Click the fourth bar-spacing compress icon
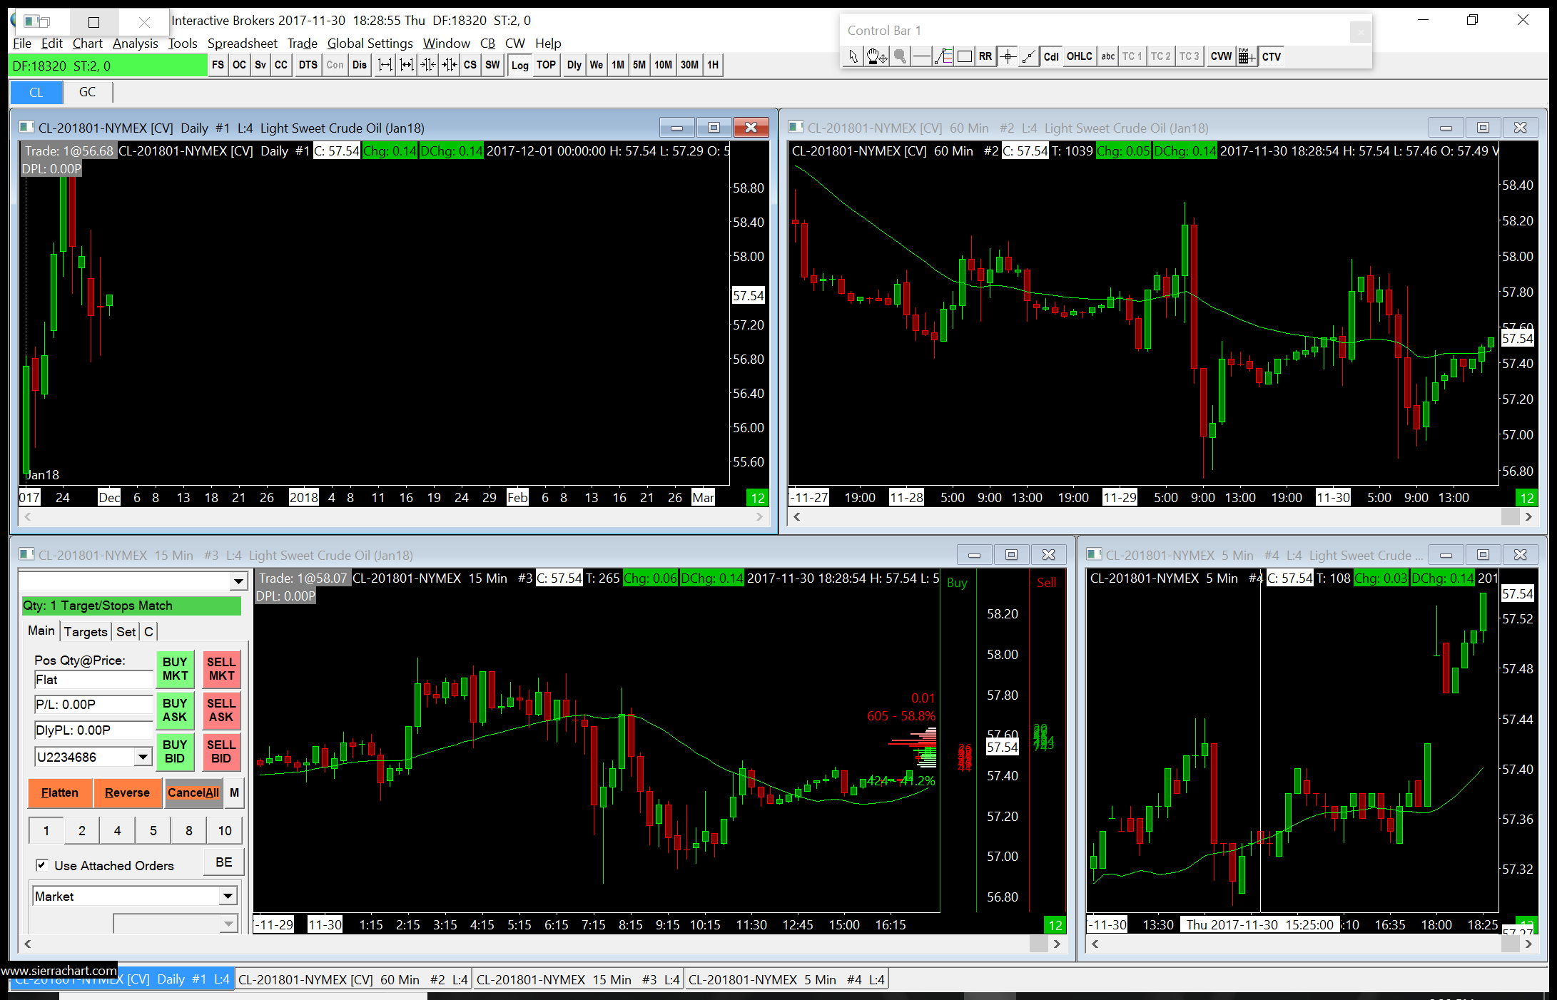The width and height of the screenshot is (1557, 1000). coord(450,65)
